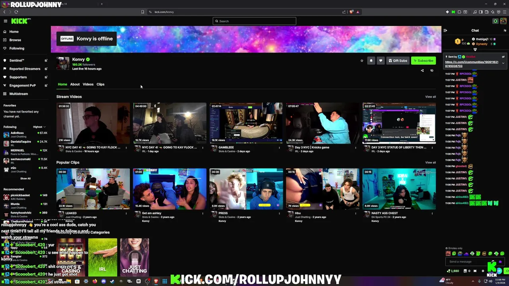The image size is (509, 286).
Task: Click the Search field
Action: click(254, 21)
